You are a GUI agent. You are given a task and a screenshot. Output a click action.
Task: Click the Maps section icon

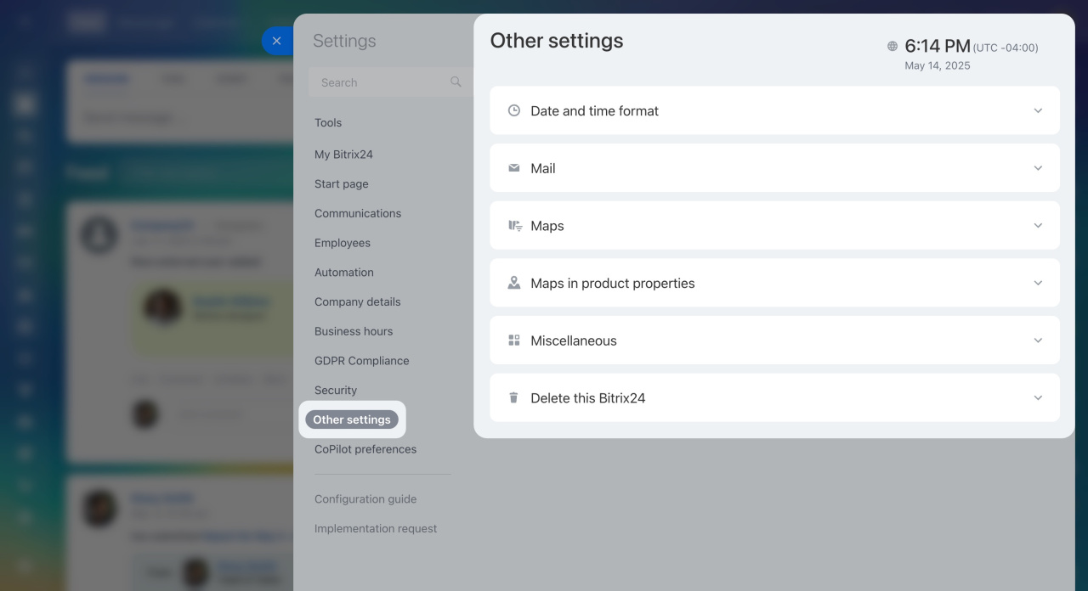[514, 226]
